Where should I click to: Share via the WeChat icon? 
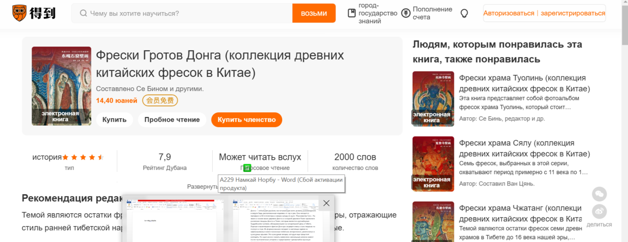(599, 194)
